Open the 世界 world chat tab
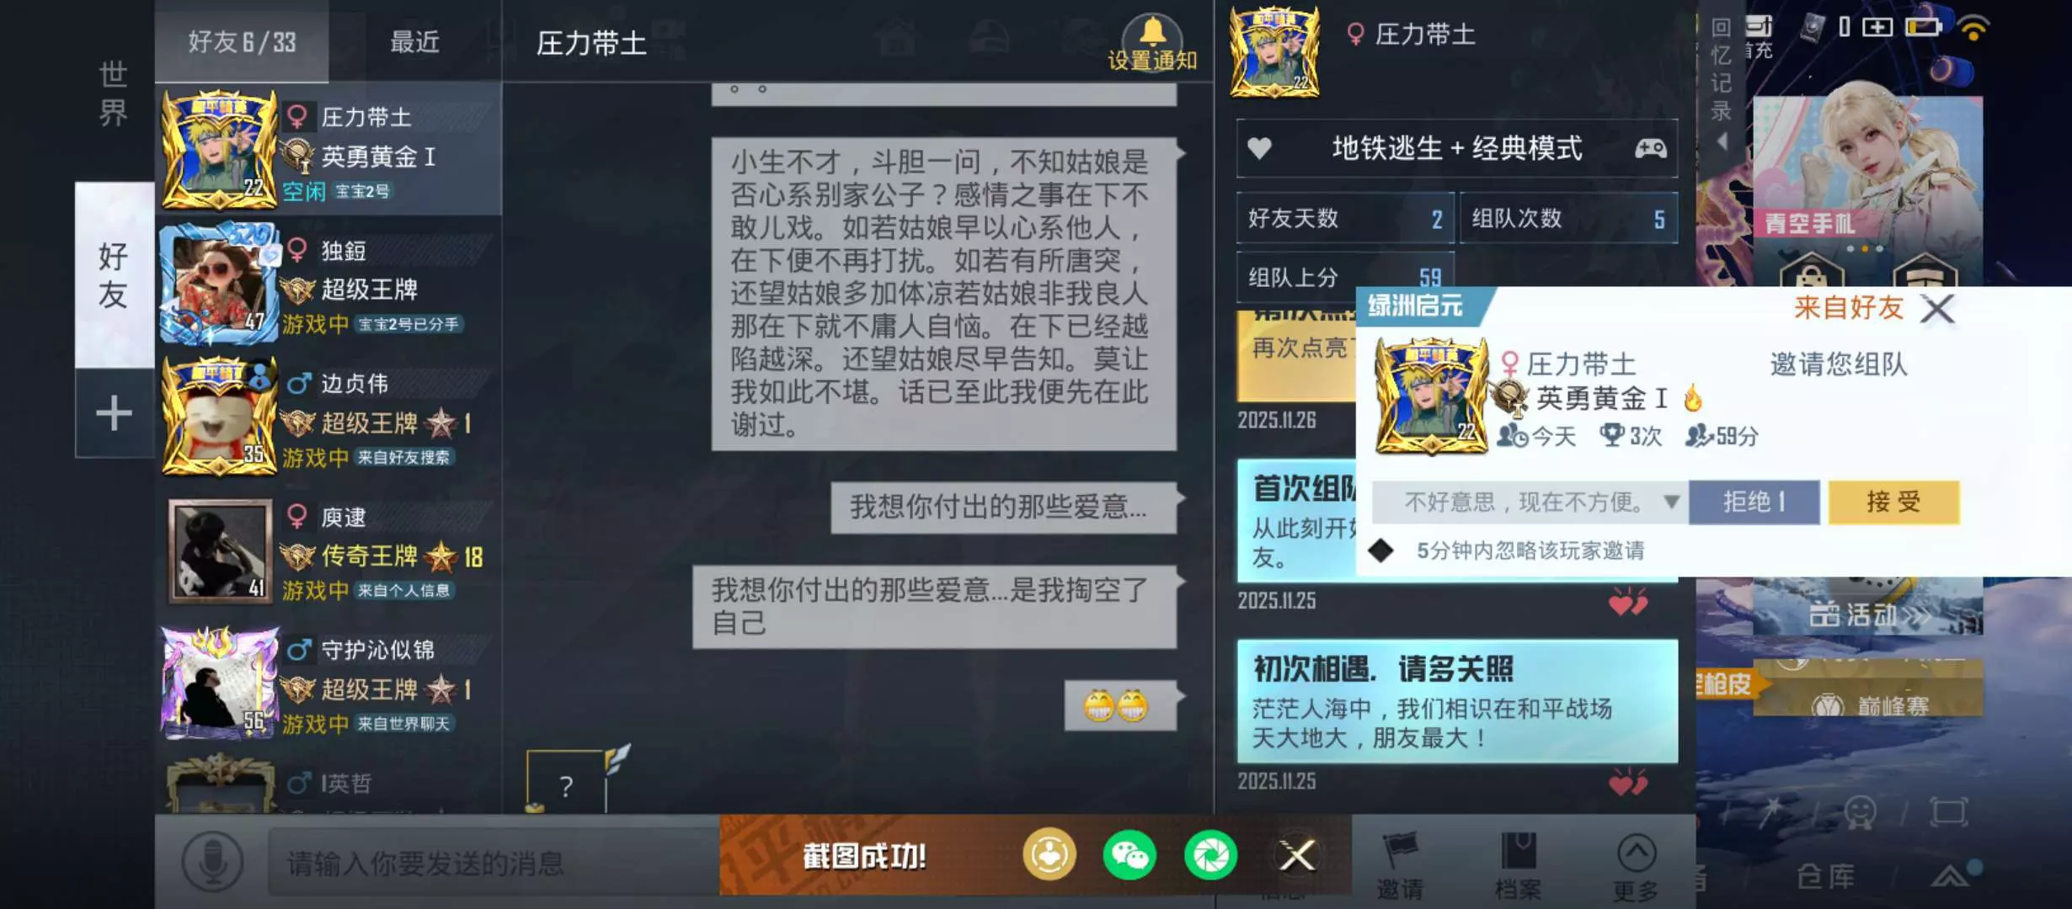 click(114, 93)
